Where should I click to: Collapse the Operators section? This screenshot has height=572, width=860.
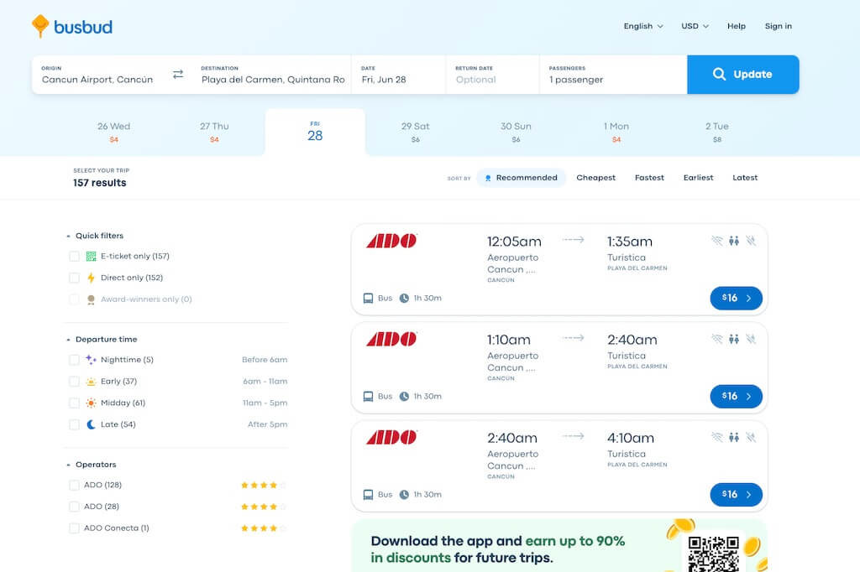(x=92, y=465)
